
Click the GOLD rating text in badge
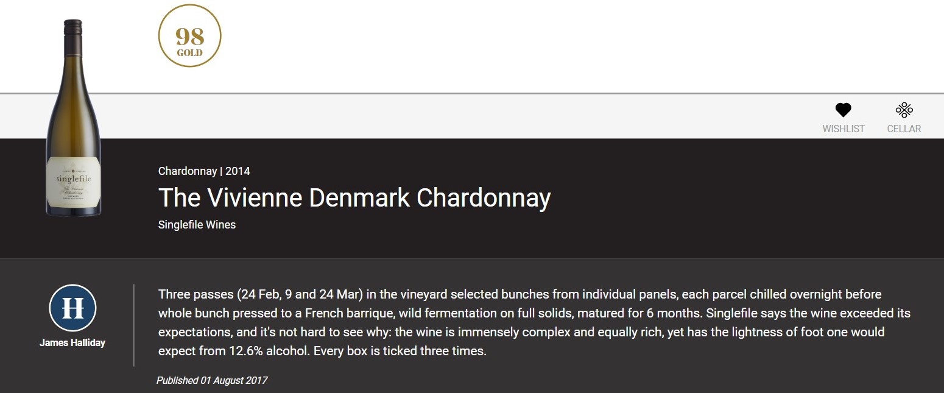tap(189, 53)
